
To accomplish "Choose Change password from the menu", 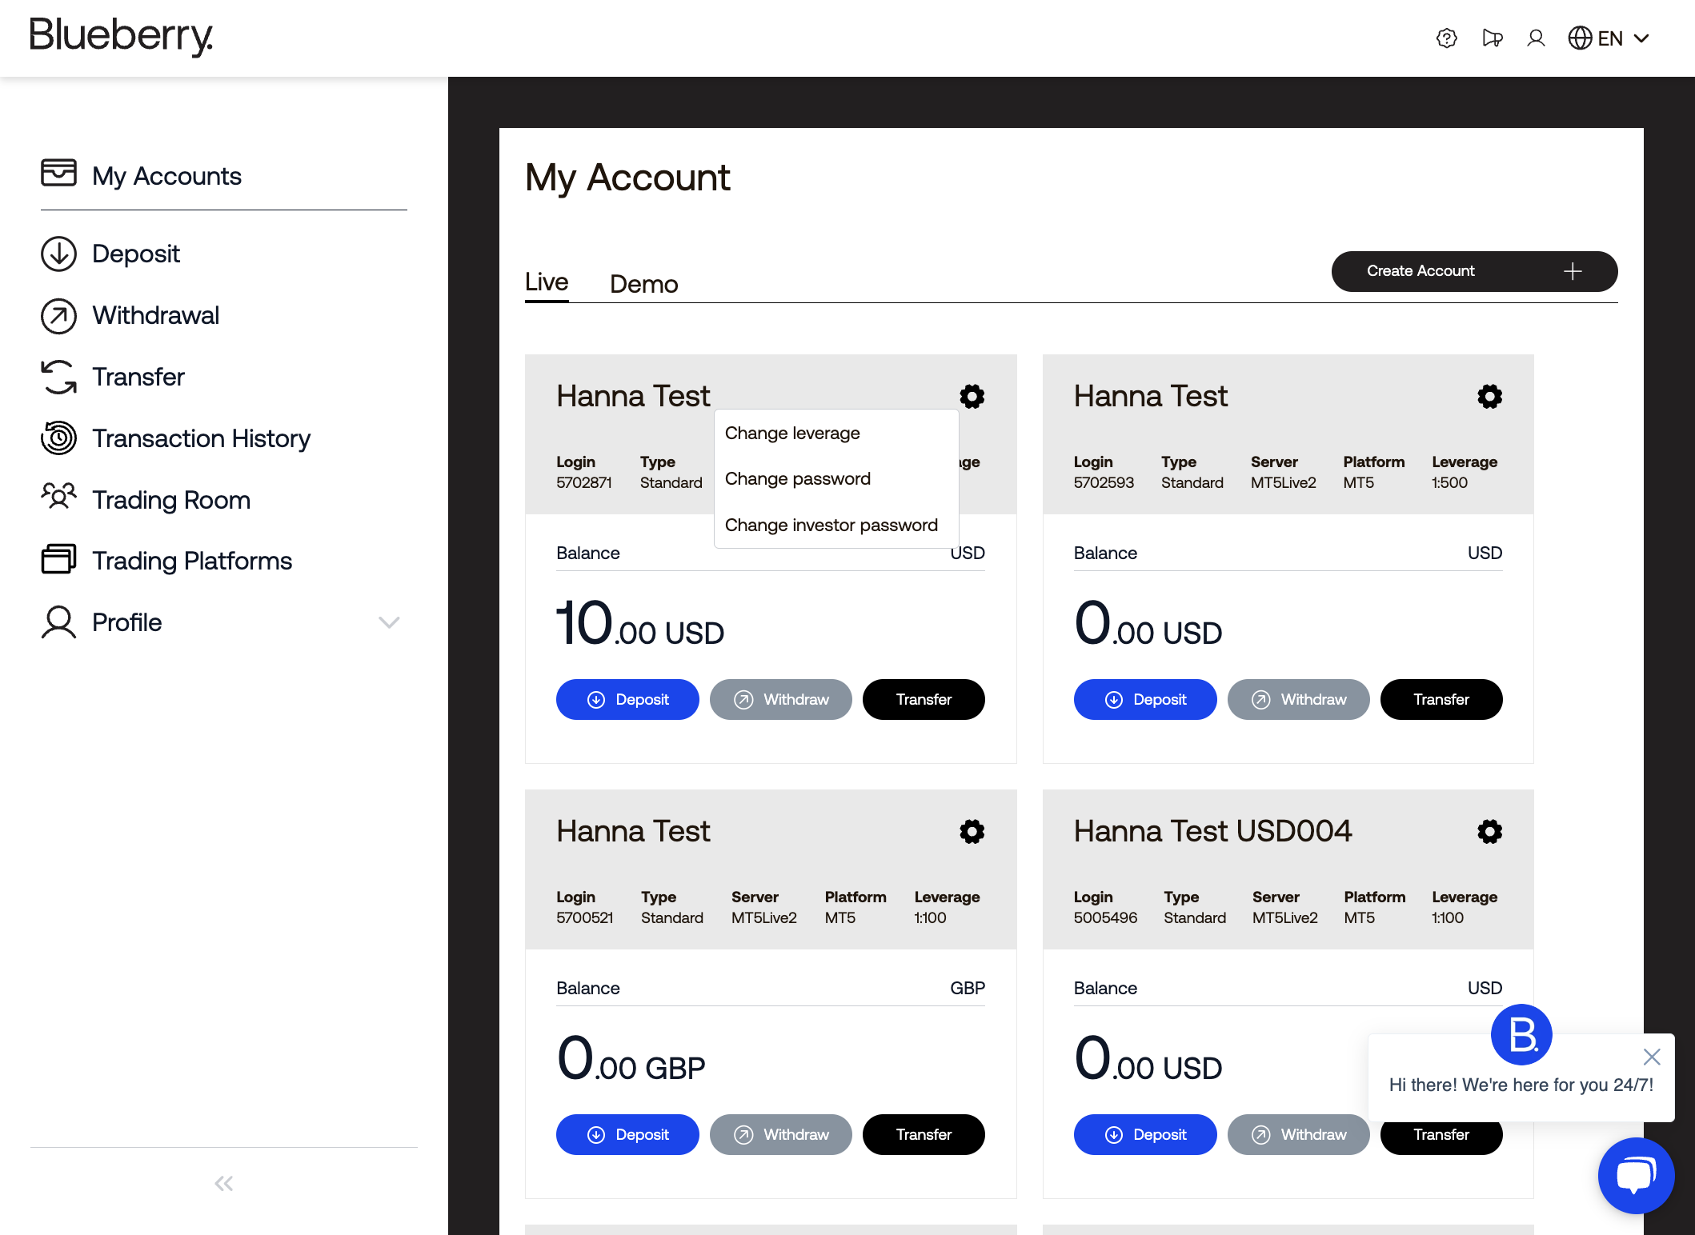I will [x=836, y=478].
